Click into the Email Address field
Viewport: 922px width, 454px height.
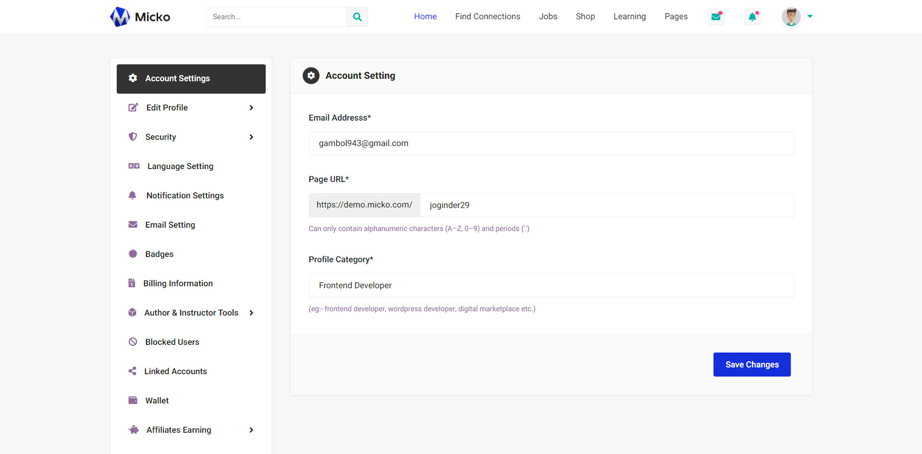pyautogui.click(x=551, y=143)
